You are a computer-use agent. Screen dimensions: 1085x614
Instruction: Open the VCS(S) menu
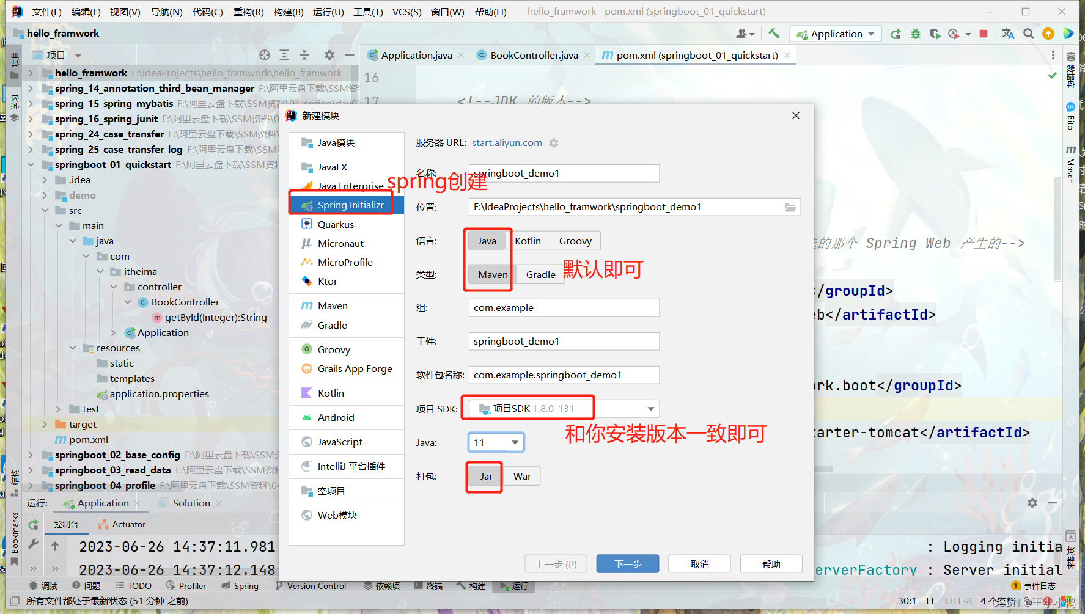[x=406, y=12]
